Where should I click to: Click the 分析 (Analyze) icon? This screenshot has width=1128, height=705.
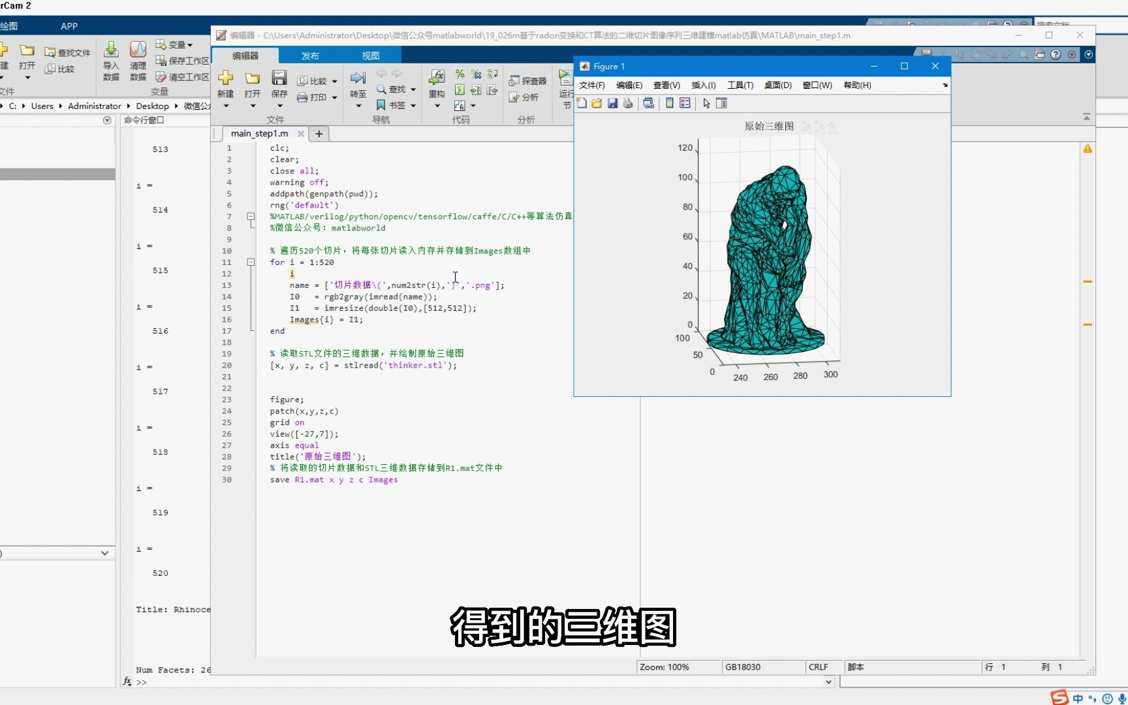coord(514,97)
